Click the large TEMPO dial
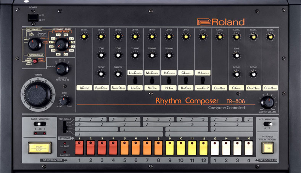Screen dimensions: 301x173 tap(38, 95)
